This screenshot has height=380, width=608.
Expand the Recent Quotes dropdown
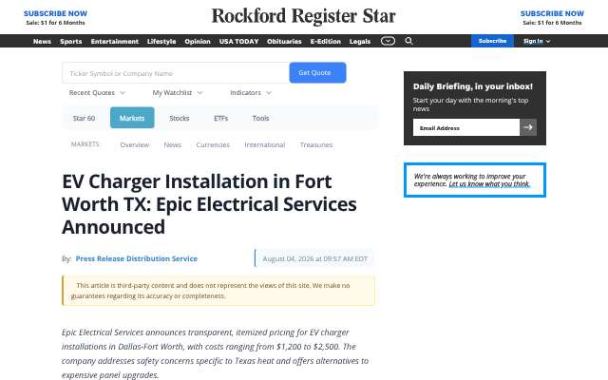[x=97, y=93]
